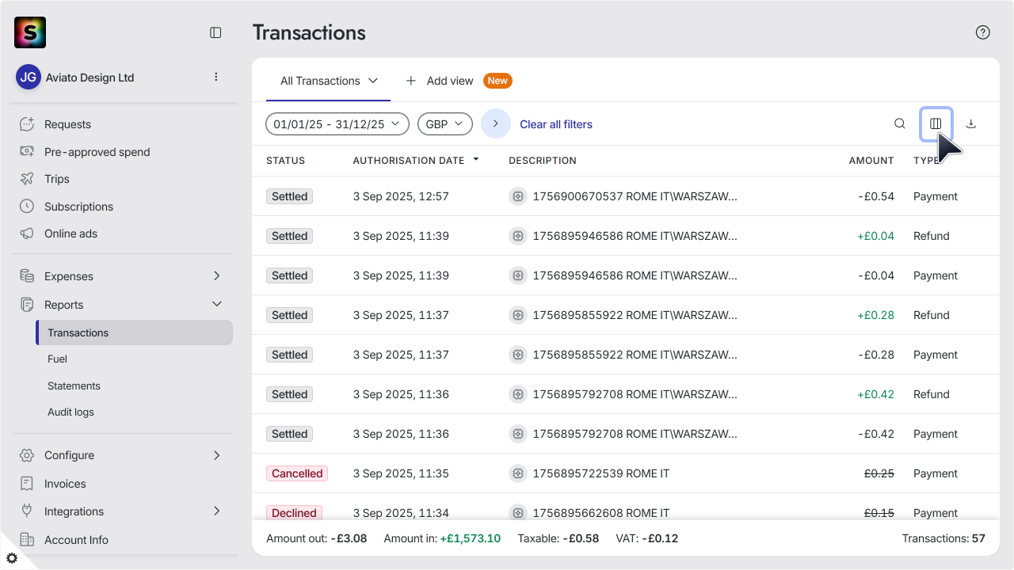Open the date range filter 01/01/25 - 31/12/25
1014x570 pixels.
(x=337, y=124)
